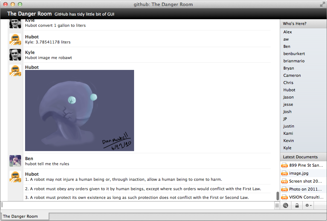Open transcript search with the magnifying glass icon
Screen dimensions: 327x221
tap(286, 205)
